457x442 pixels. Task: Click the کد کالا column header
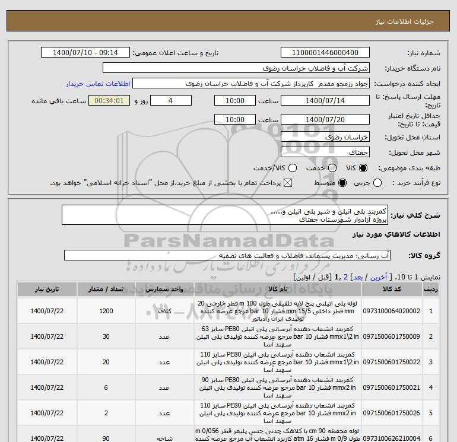392,289
